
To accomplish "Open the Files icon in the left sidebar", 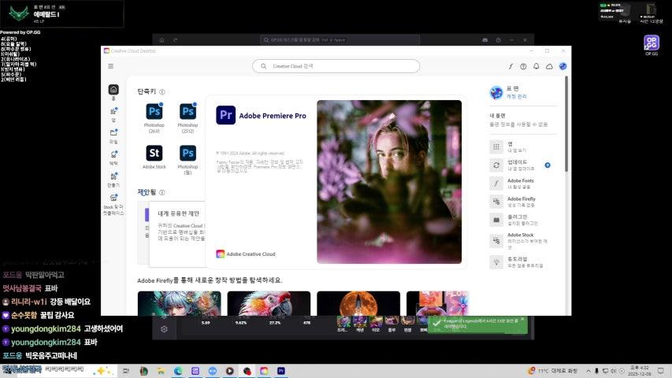I will [x=113, y=134].
